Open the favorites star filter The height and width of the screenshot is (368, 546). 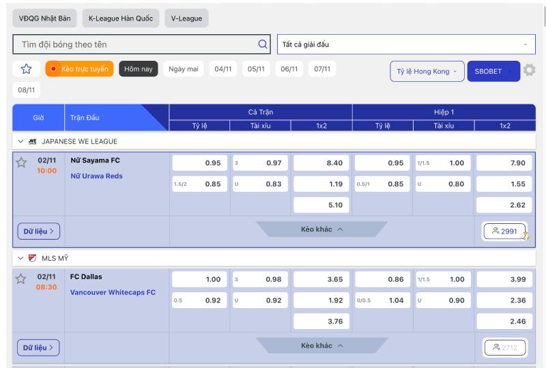[27, 69]
